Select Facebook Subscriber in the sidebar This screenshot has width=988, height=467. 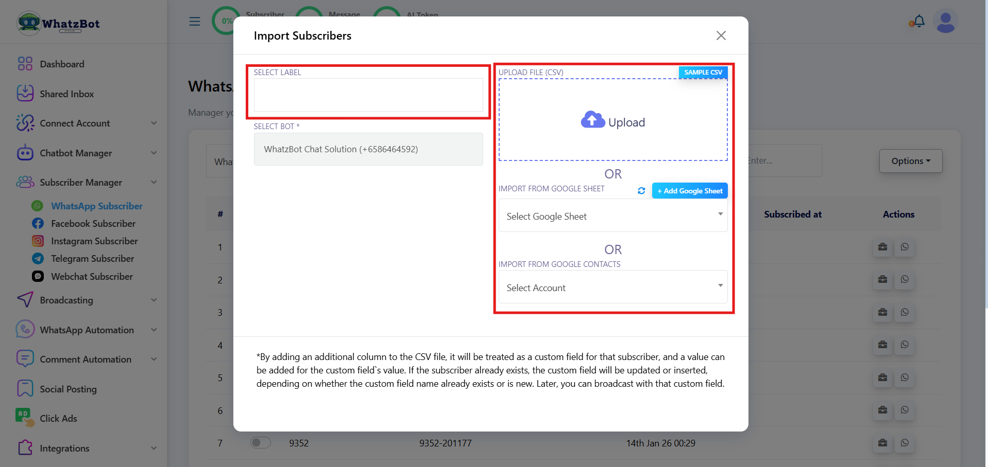(x=93, y=223)
